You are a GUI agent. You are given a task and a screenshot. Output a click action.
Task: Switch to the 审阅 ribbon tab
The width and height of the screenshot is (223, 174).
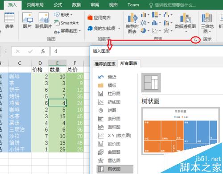(x=95, y=5)
